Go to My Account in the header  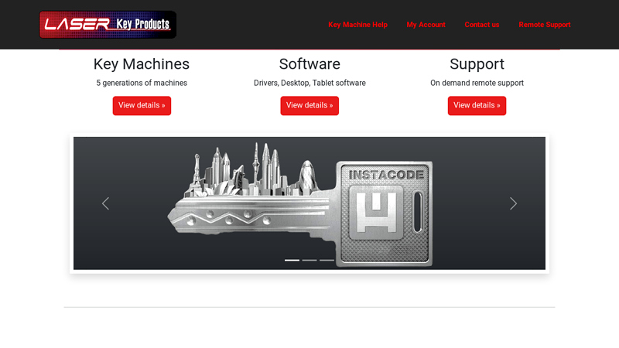click(x=426, y=25)
